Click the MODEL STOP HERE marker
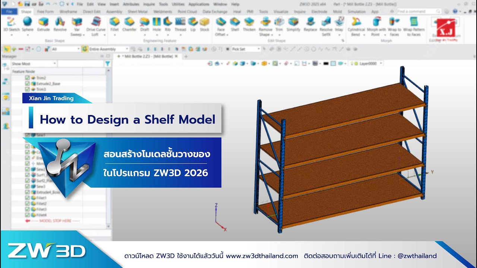 [x=52, y=221]
